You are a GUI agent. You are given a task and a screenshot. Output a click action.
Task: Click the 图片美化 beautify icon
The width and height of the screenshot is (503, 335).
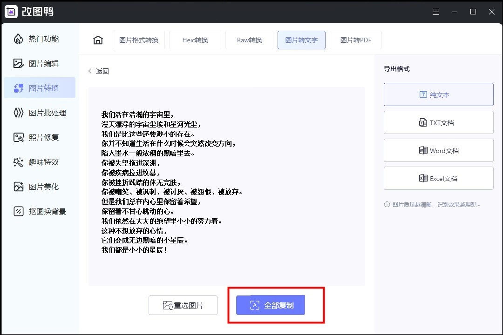click(18, 187)
